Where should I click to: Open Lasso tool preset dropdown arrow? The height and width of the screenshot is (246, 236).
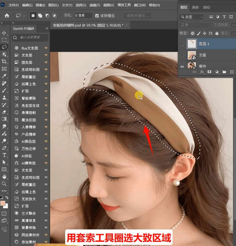pyautogui.click(x=24, y=16)
